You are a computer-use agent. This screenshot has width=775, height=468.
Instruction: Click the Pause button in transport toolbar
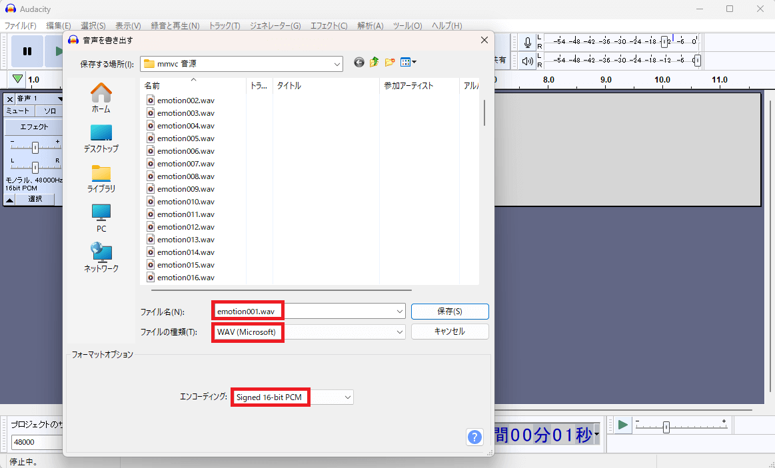pyautogui.click(x=27, y=51)
